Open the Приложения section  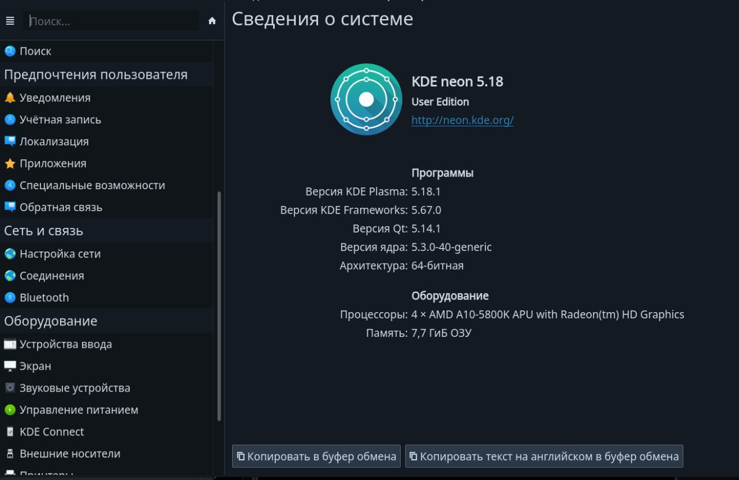click(x=107, y=163)
